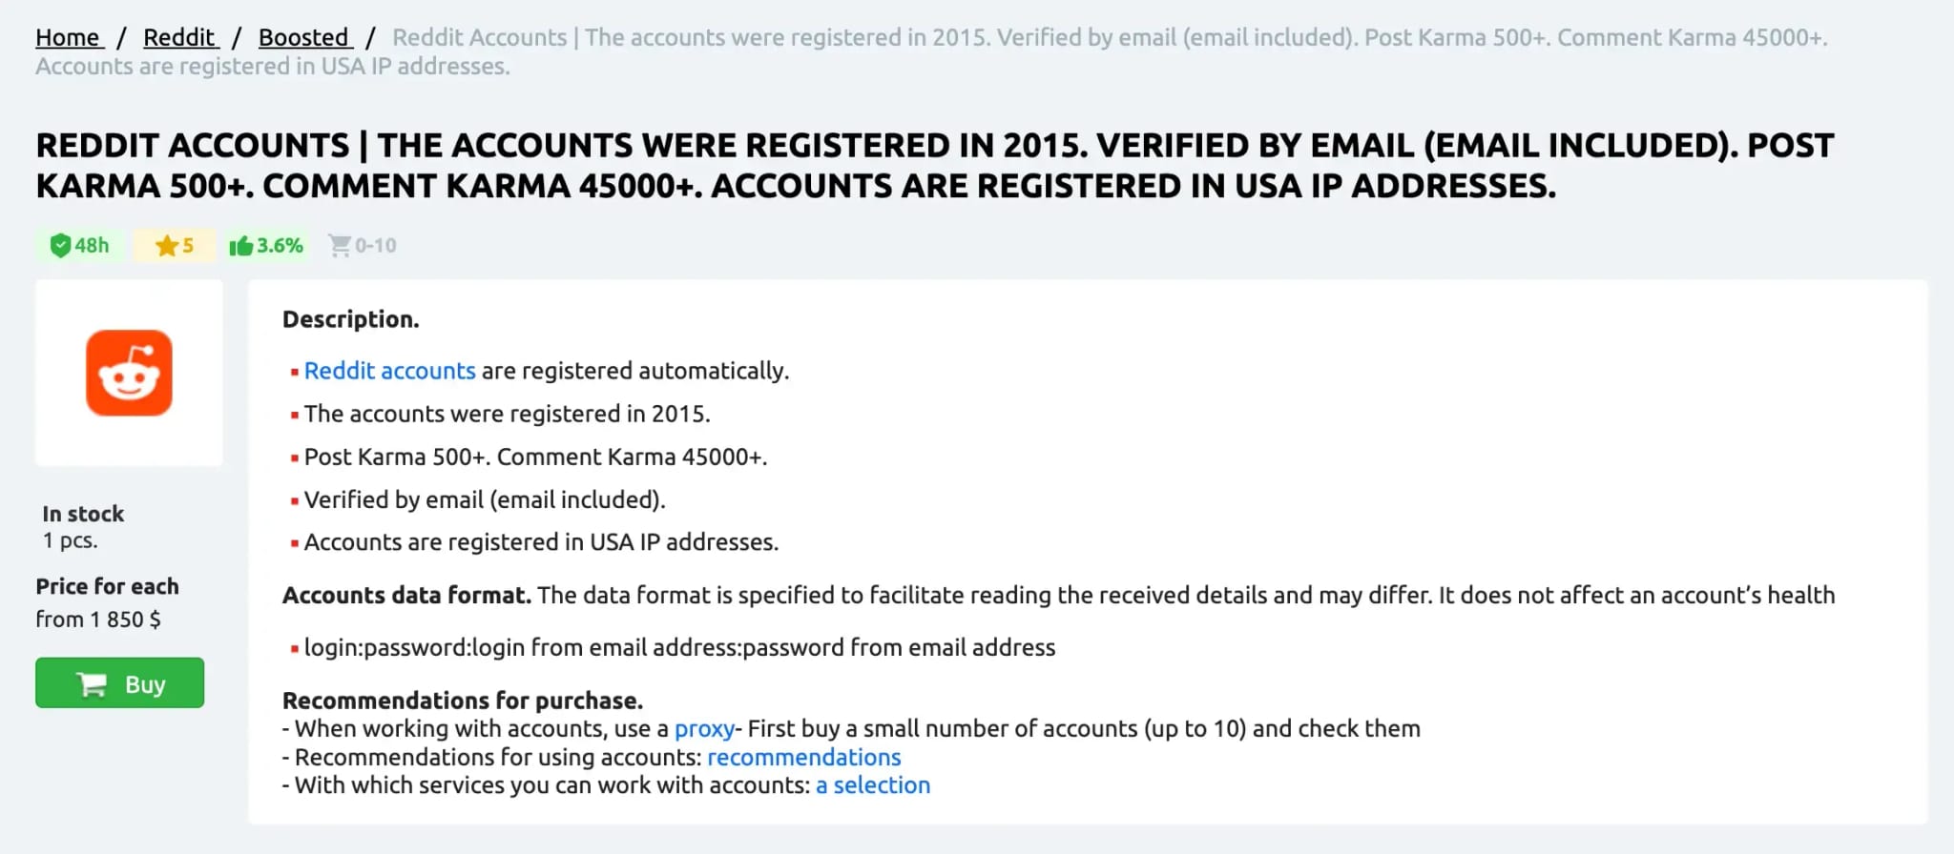
Task: Go to Home in the breadcrumb
Action: coord(70,37)
